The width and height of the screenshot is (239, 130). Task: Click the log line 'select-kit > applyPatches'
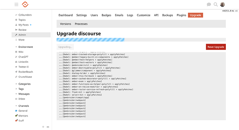pyautogui.click(x=80, y=95)
